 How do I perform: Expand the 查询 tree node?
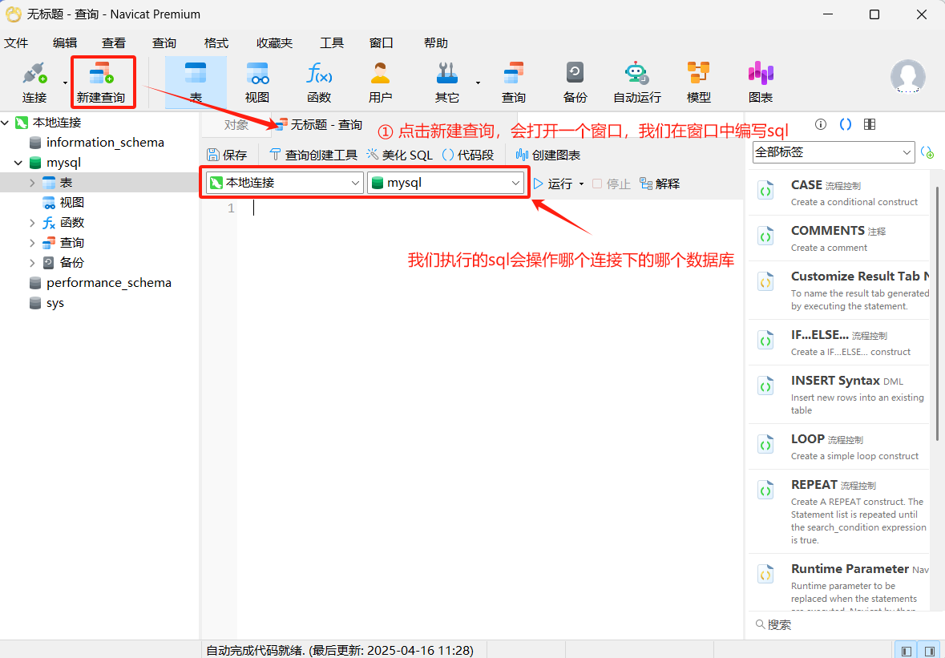32,243
